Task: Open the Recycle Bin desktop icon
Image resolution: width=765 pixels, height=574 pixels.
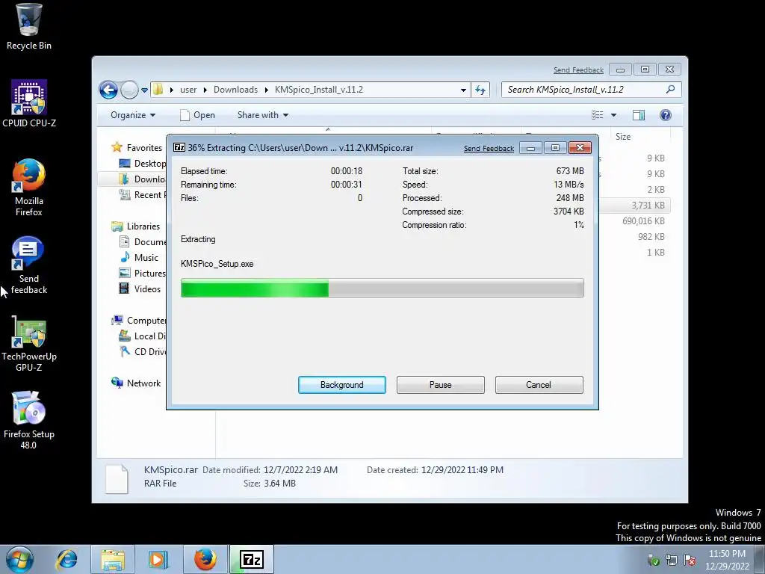Action: (29, 27)
